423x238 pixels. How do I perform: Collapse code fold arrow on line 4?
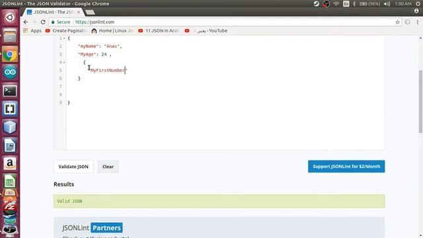click(x=64, y=62)
